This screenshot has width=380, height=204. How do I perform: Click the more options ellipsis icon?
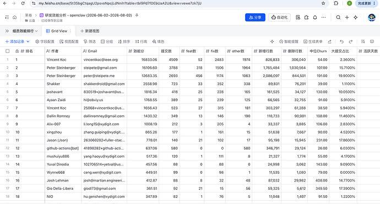coord(323,18)
